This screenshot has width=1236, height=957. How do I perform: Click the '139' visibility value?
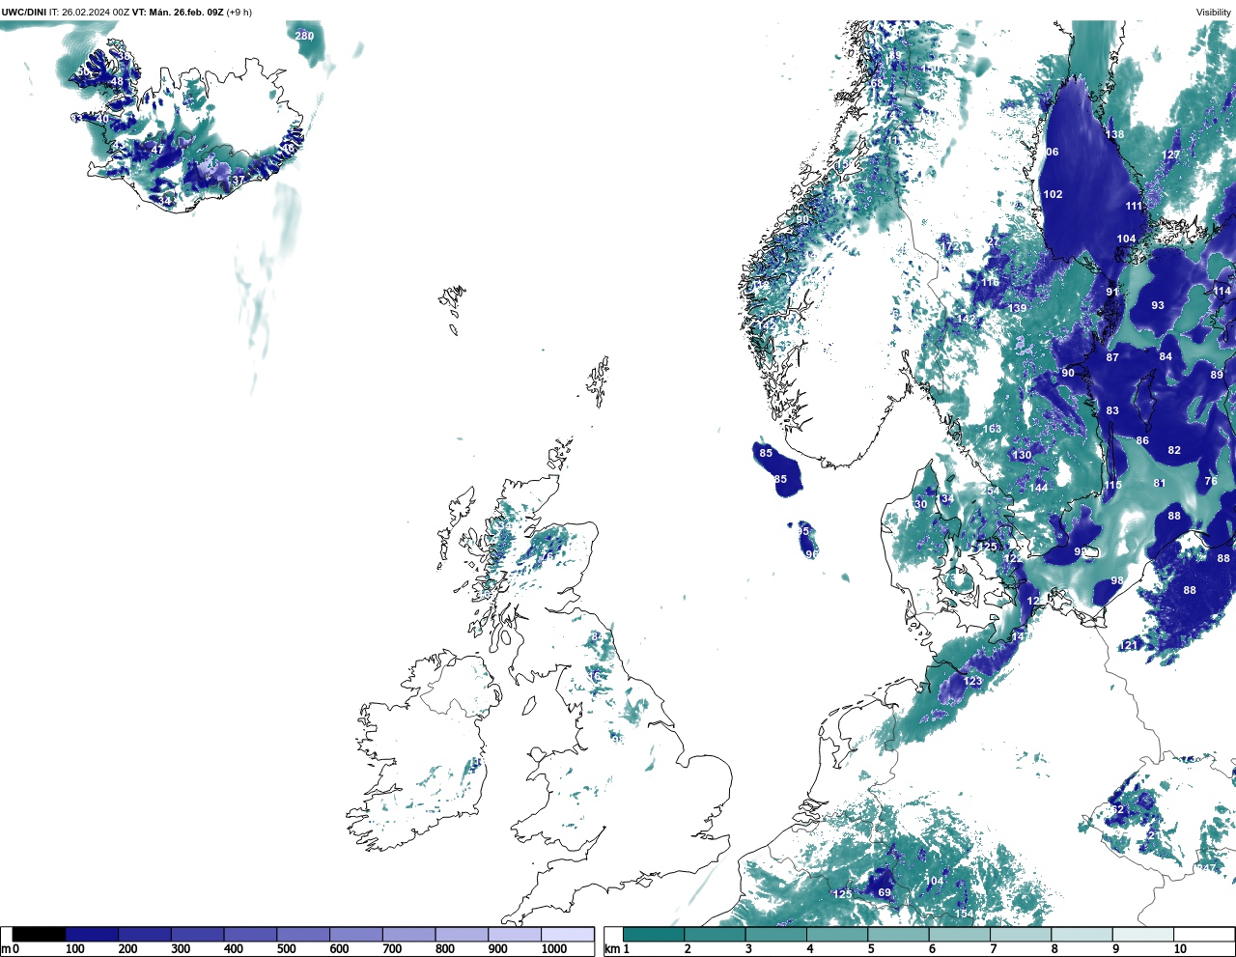click(1018, 308)
